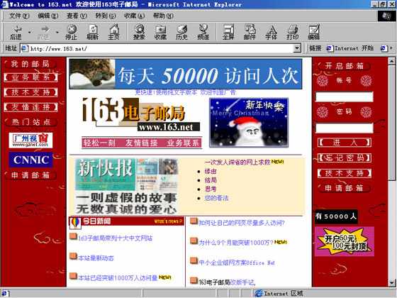This screenshot has height=298, width=397.
Task: Click 友情连接 in the left sidebar
Action: coord(30,107)
